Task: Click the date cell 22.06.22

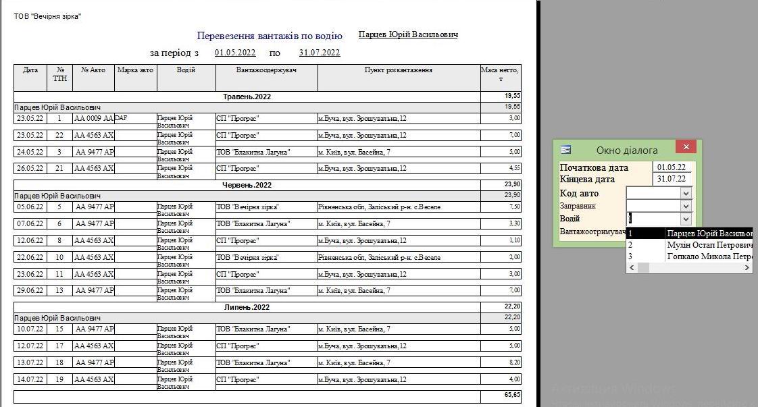Action: click(30, 257)
